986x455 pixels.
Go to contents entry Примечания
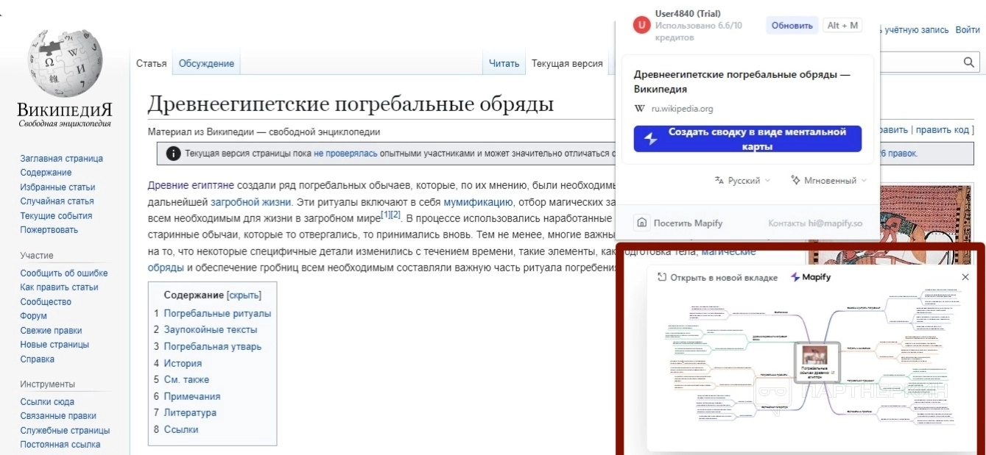click(x=191, y=396)
